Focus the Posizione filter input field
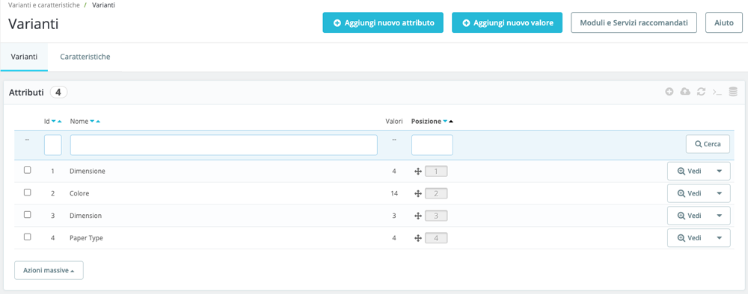This screenshot has width=748, height=294. tap(432, 145)
